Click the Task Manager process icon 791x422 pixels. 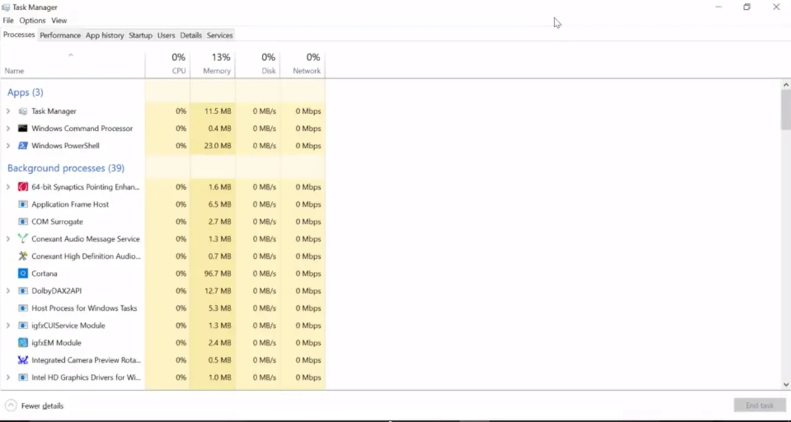[x=23, y=111]
